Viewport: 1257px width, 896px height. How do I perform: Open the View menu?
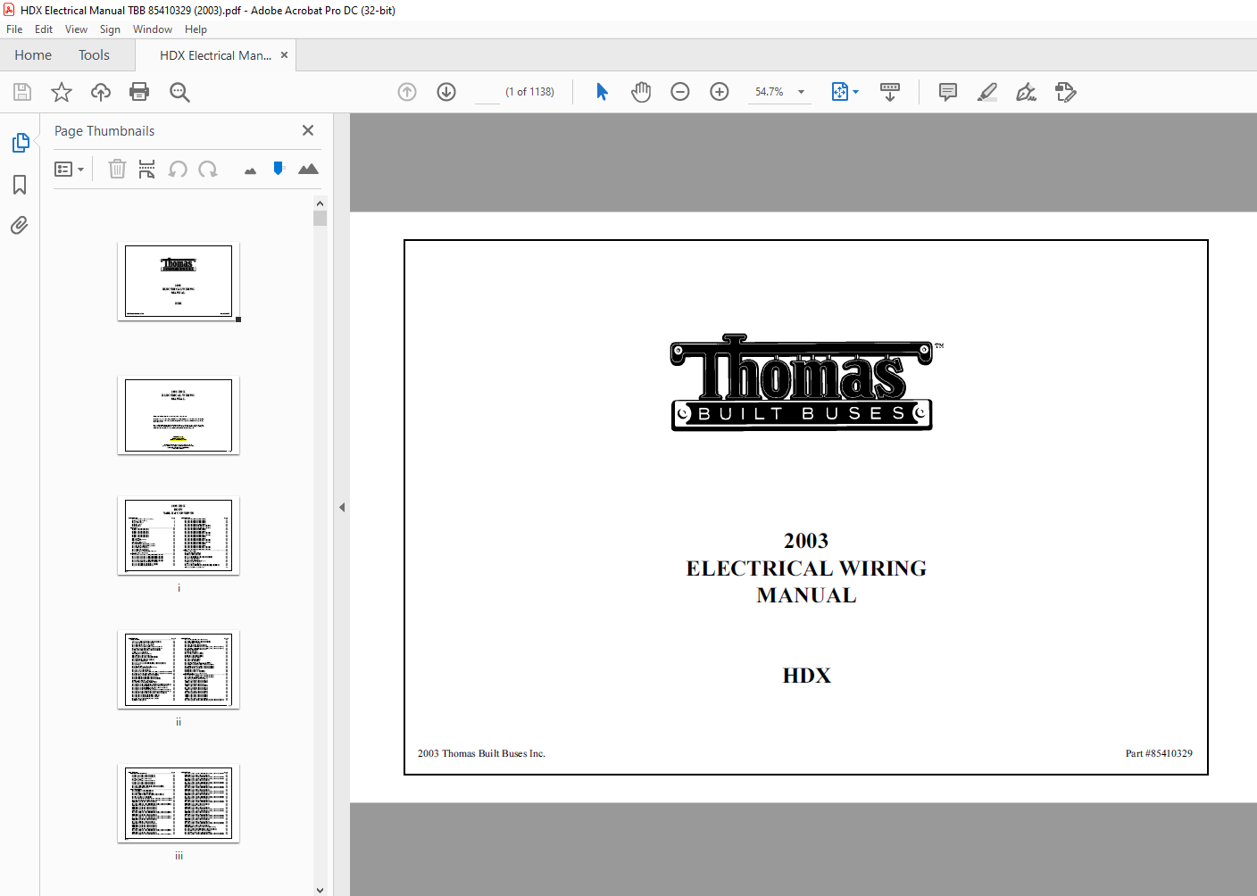coord(76,29)
